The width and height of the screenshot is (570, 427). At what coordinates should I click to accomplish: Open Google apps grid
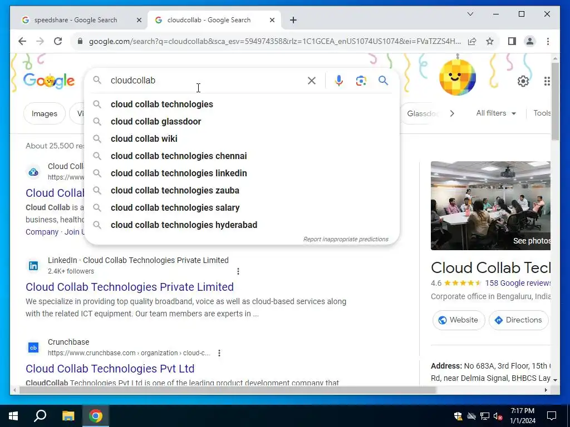(x=547, y=81)
